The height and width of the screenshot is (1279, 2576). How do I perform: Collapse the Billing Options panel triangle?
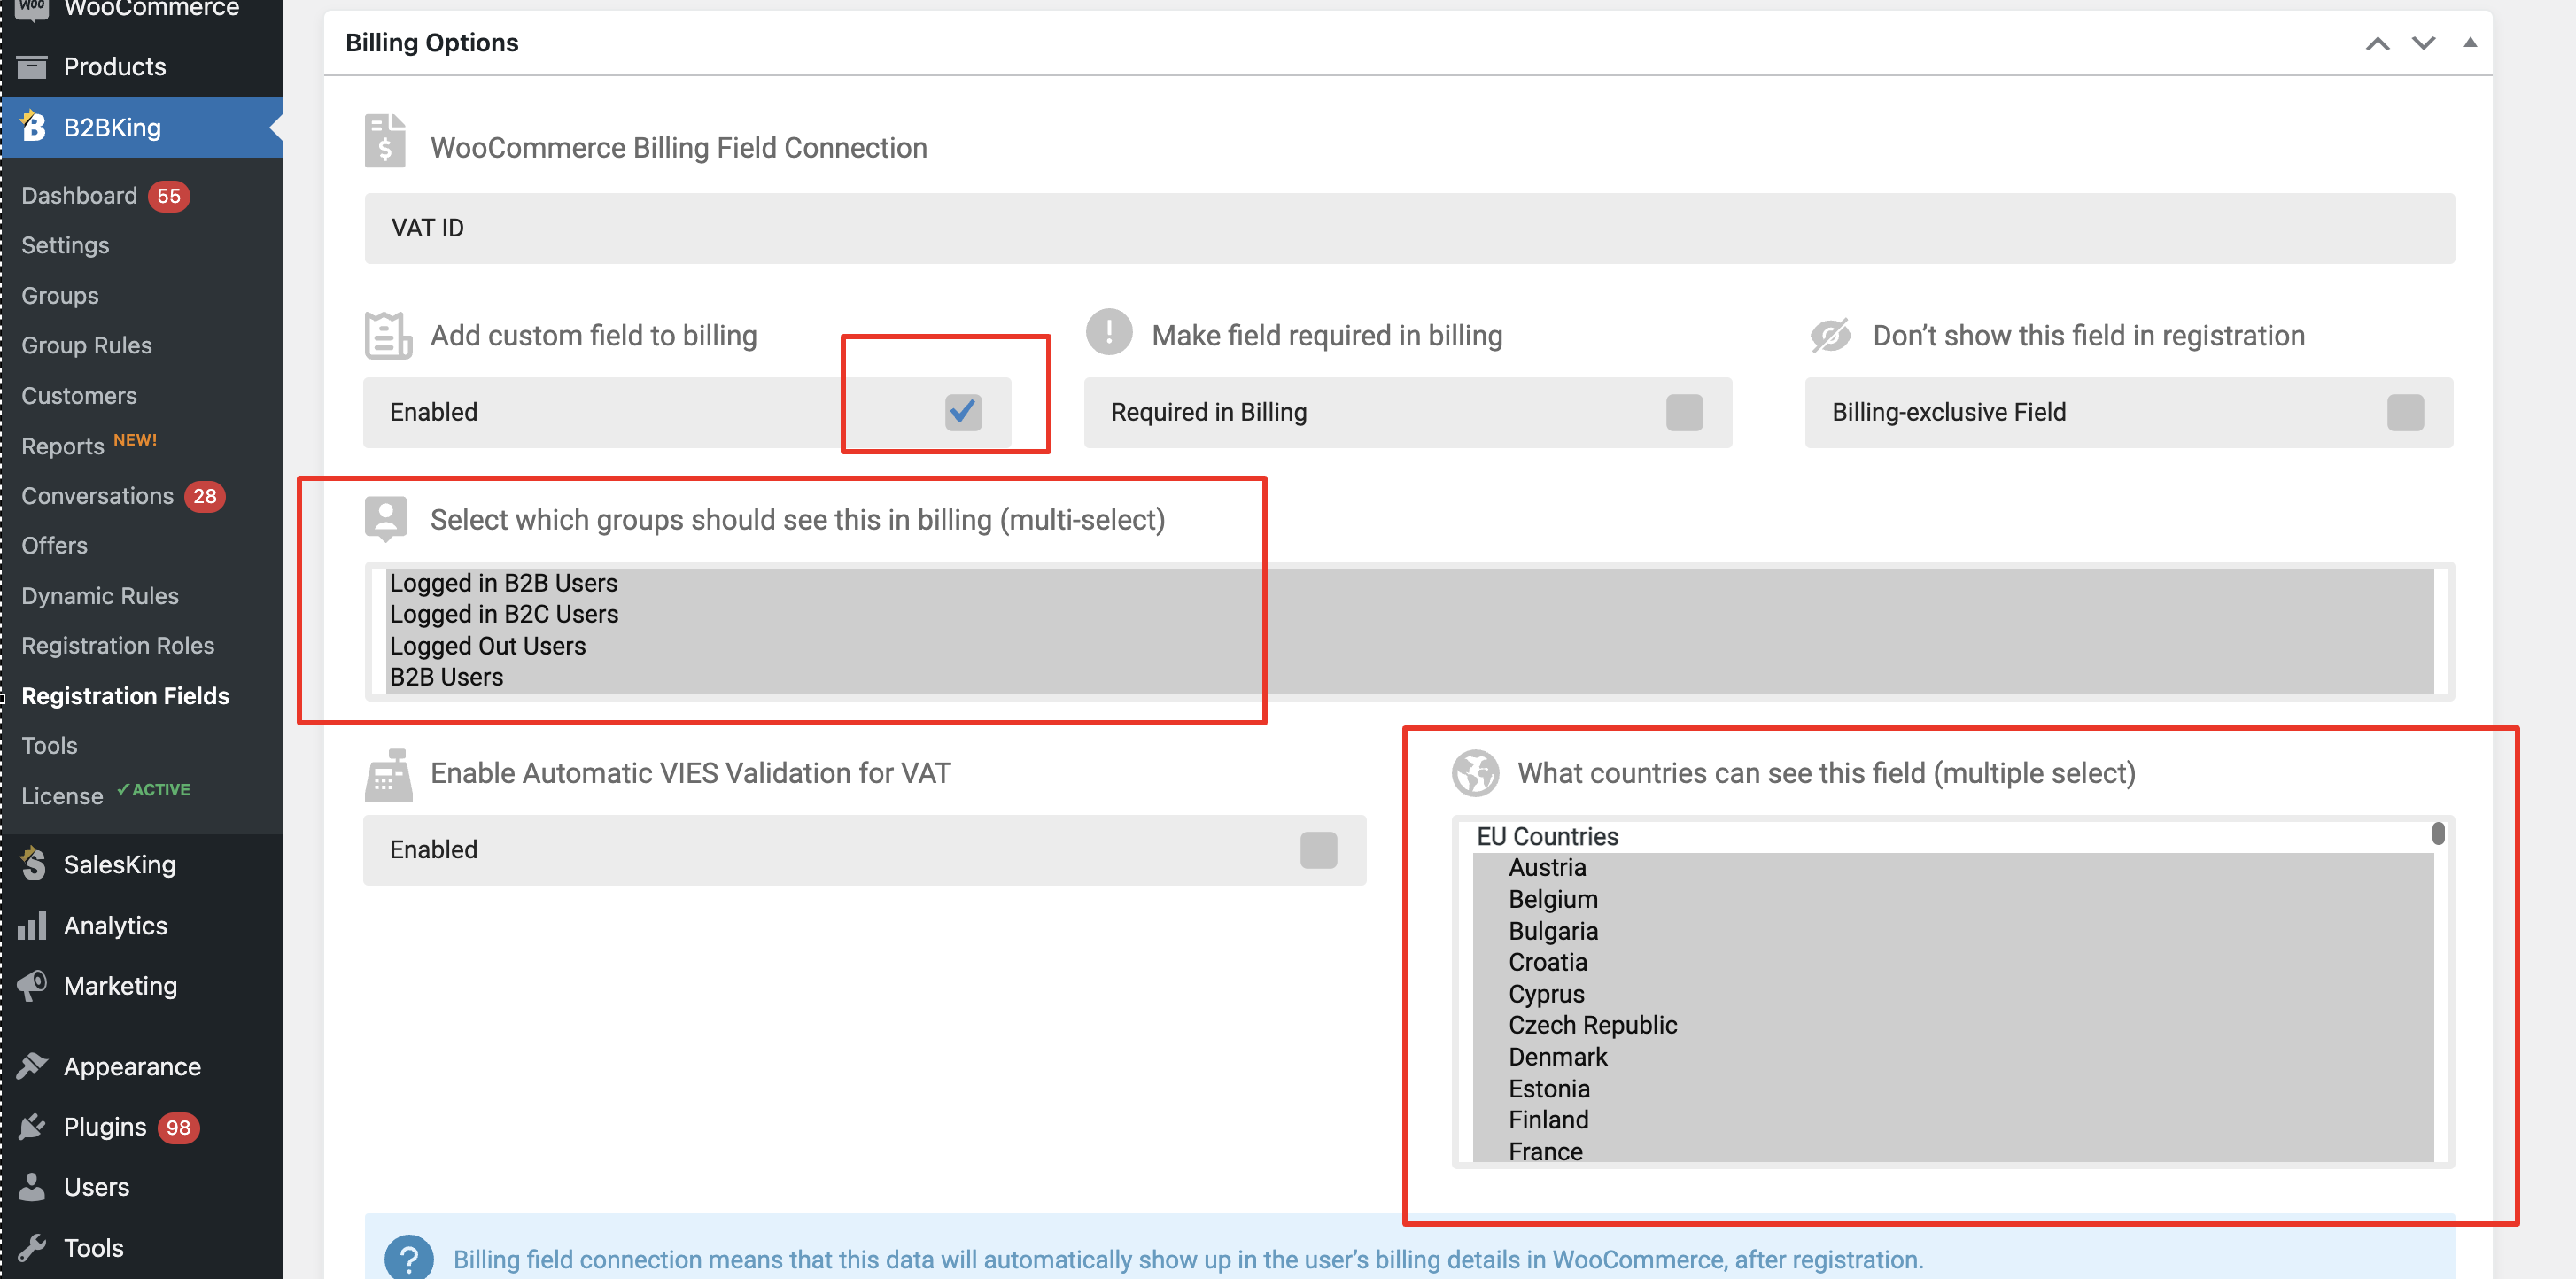tap(2469, 42)
